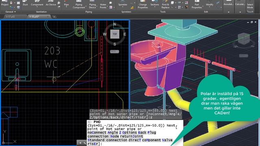Open Change Properties tool
The width and height of the screenshot is (260, 146).
click(x=143, y=4)
